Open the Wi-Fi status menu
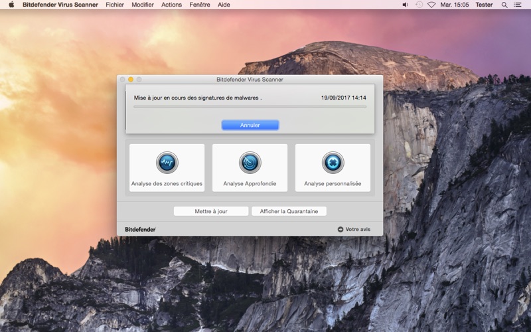This screenshot has height=332, width=531. click(x=431, y=5)
